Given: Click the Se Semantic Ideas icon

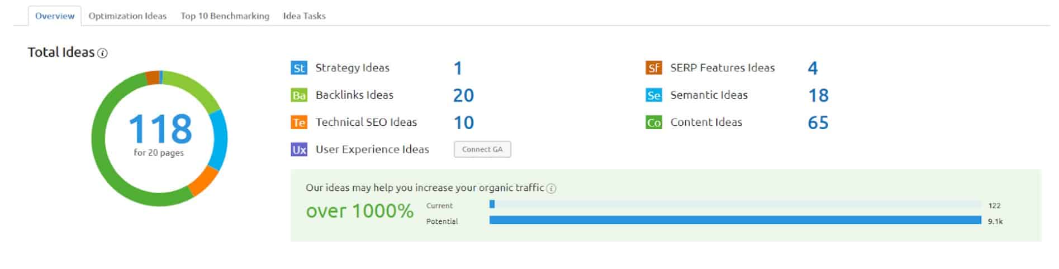Looking at the screenshot, I should pos(654,95).
